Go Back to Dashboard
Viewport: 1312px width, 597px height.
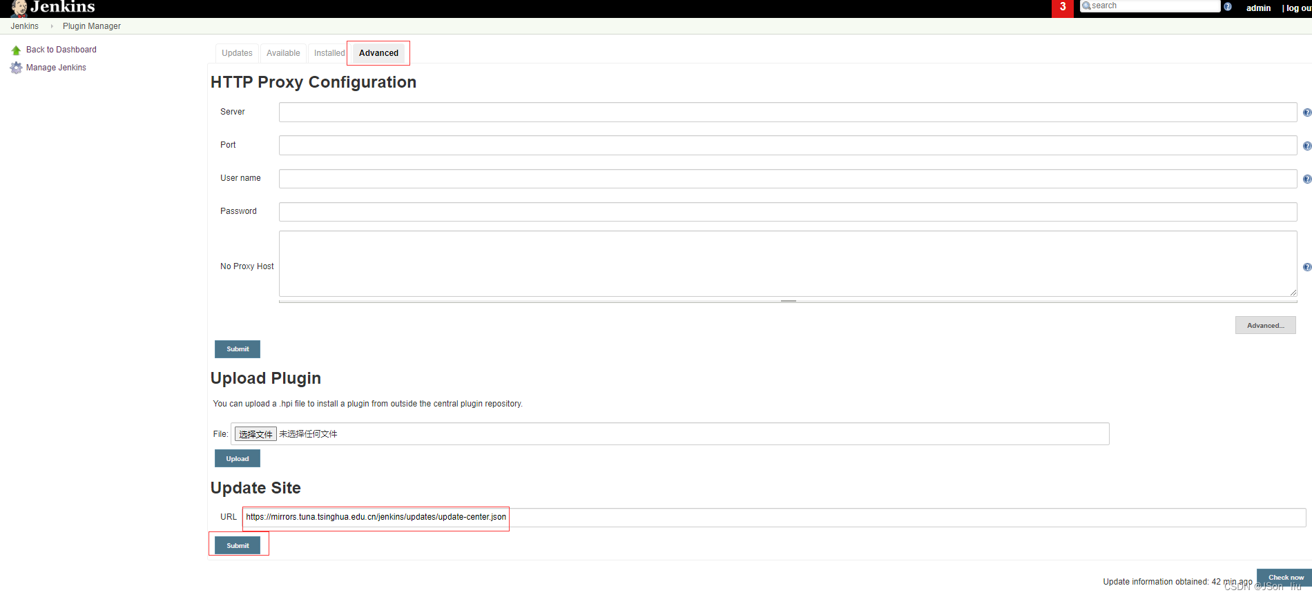[61, 50]
